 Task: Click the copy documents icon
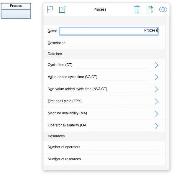[150, 9]
